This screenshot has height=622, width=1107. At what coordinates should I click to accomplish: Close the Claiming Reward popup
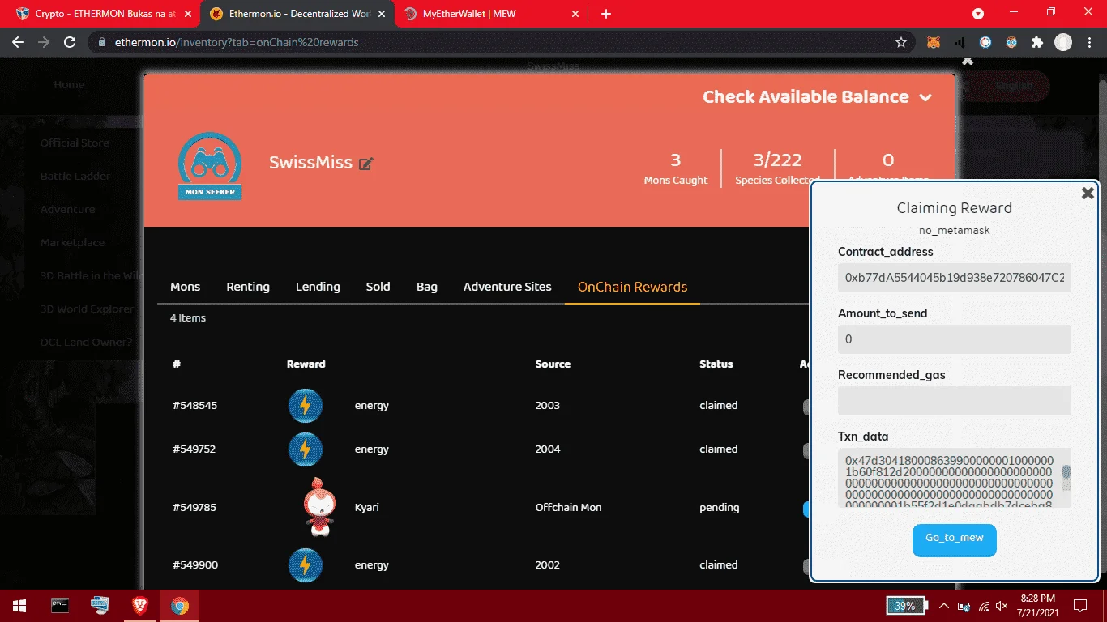pyautogui.click(x=1088, y=193)
